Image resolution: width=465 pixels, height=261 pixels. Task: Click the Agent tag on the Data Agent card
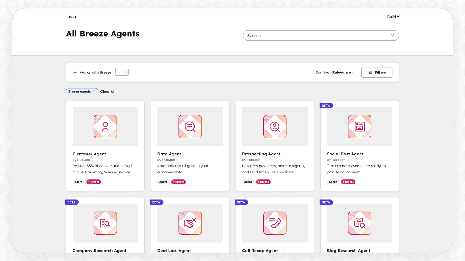pos(163,182)
